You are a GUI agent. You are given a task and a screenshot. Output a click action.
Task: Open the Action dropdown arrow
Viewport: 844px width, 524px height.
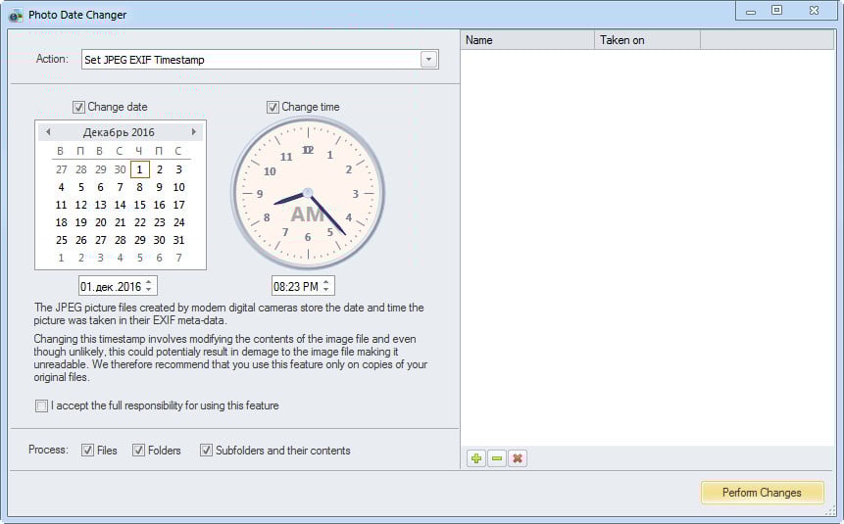click(428, 60)
